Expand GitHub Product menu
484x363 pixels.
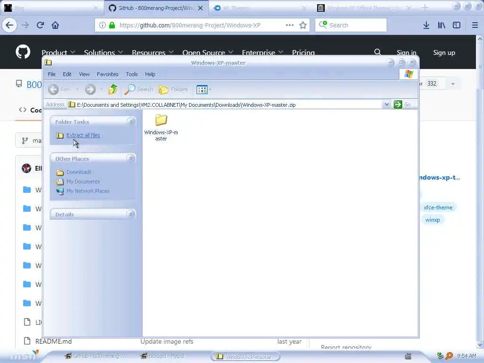click(x=58, y=53)
